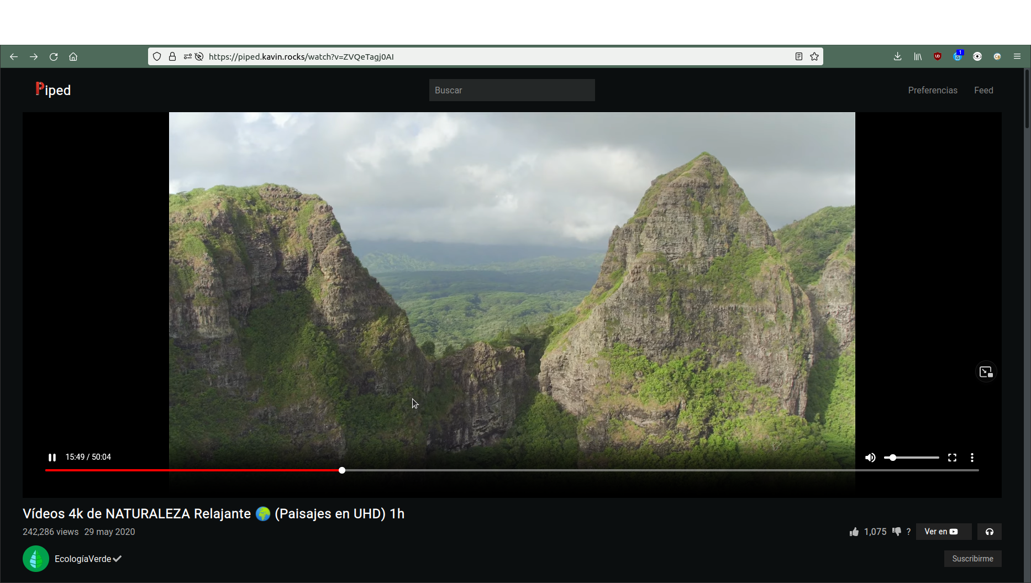Go forward to the next page
The image size is (1031, 583).
[x=34, y=56]
